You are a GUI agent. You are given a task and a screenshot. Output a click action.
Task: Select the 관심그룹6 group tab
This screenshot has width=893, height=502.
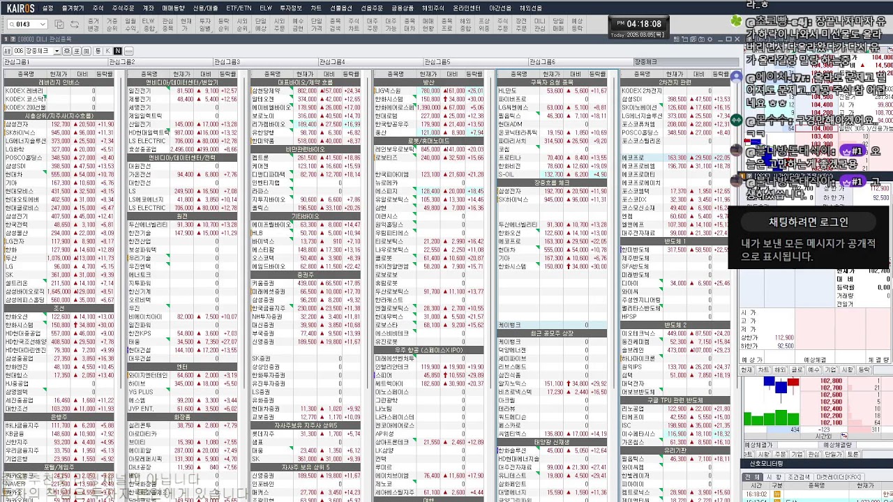[x=580, y=62]
